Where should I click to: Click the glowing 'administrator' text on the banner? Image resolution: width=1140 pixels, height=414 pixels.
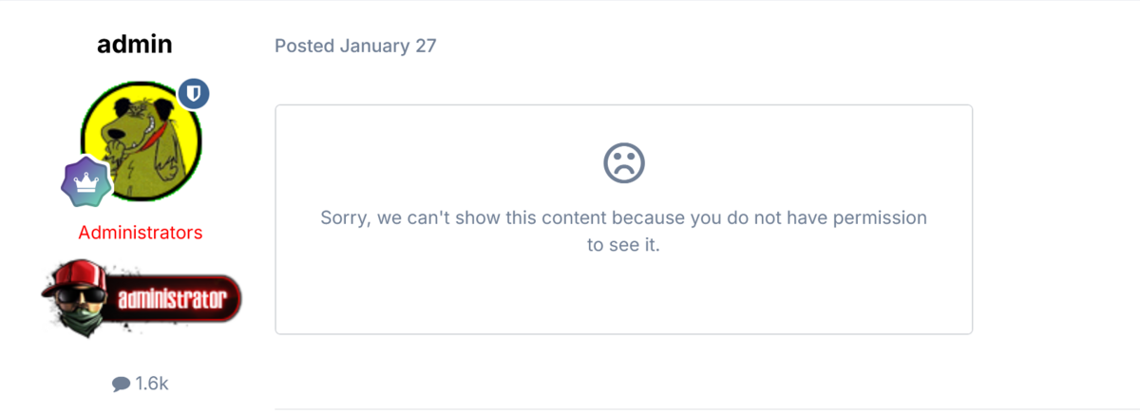click(171, 301)
